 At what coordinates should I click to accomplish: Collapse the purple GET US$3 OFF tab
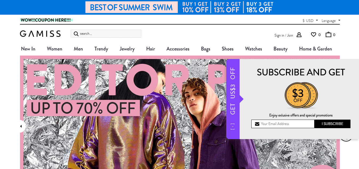(233, 99)
